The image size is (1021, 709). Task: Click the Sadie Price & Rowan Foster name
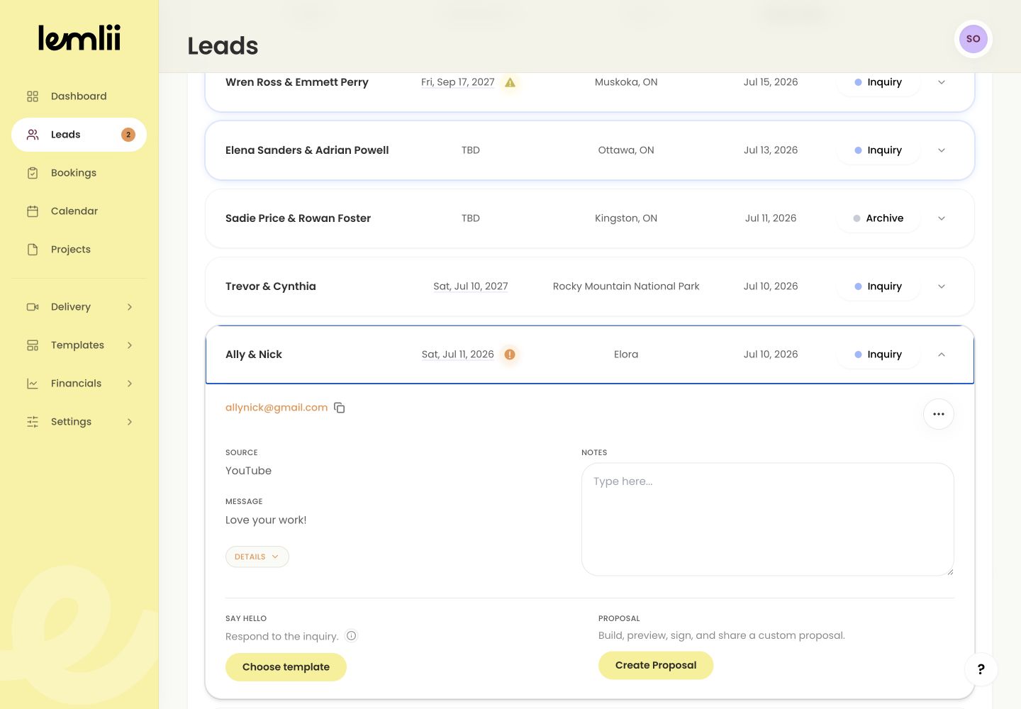298,218
